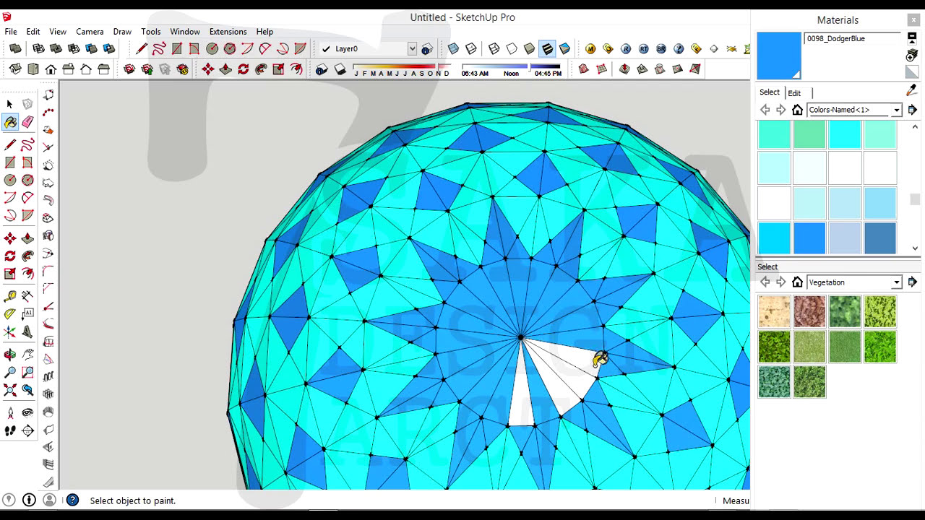Go forward in Colors-Named<1> browser

pyautogui.click(x=781, y=110)
